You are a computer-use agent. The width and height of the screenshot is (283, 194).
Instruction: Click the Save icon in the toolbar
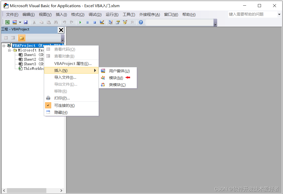26,22
